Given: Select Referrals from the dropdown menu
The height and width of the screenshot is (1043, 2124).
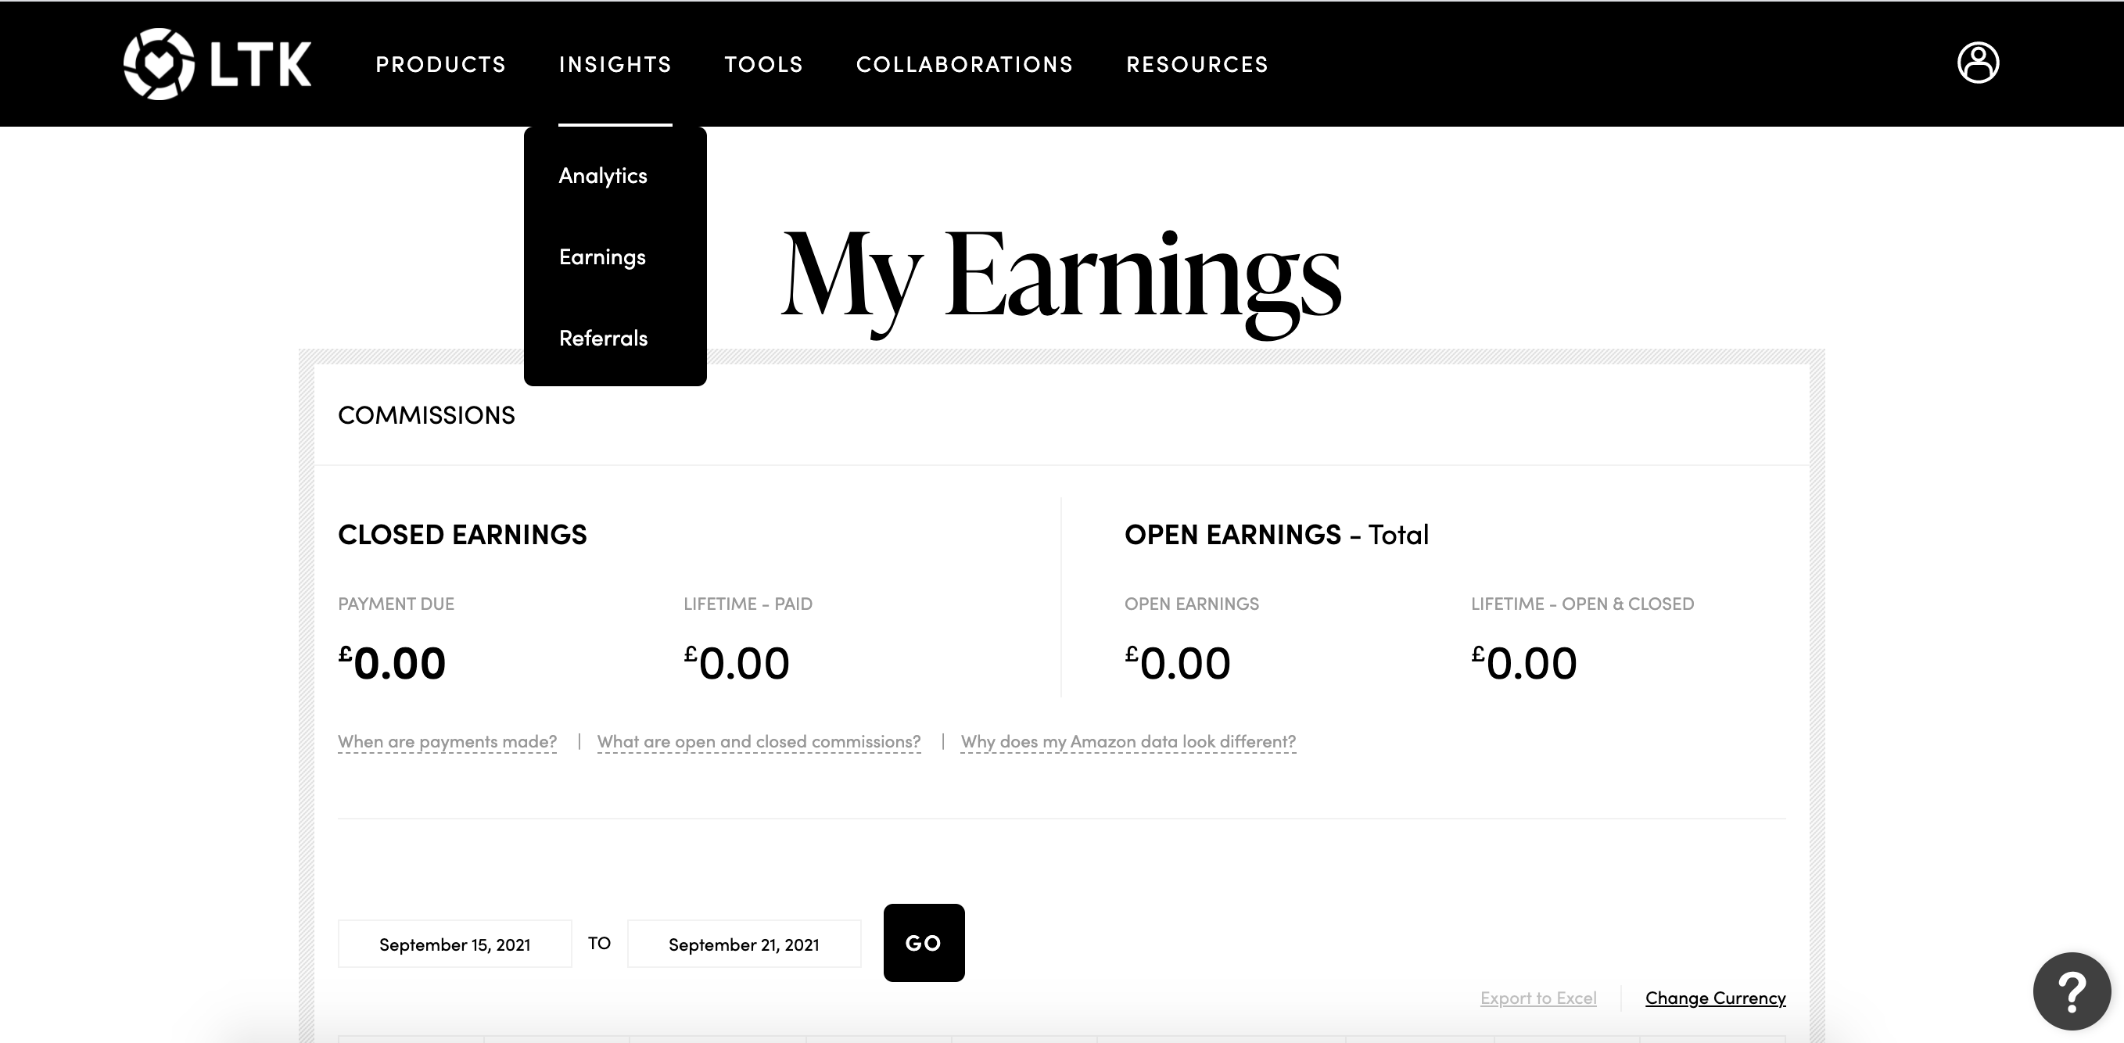Looking at the screenshot, I should coord(603,338).
